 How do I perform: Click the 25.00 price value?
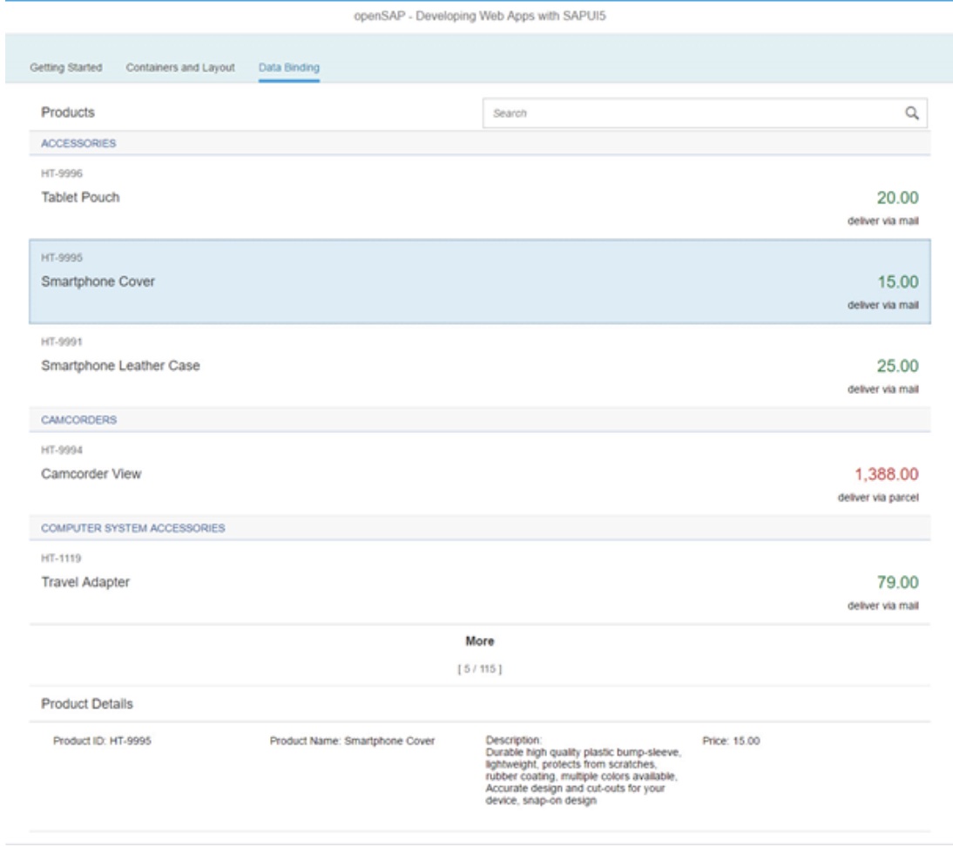(897, 366)
